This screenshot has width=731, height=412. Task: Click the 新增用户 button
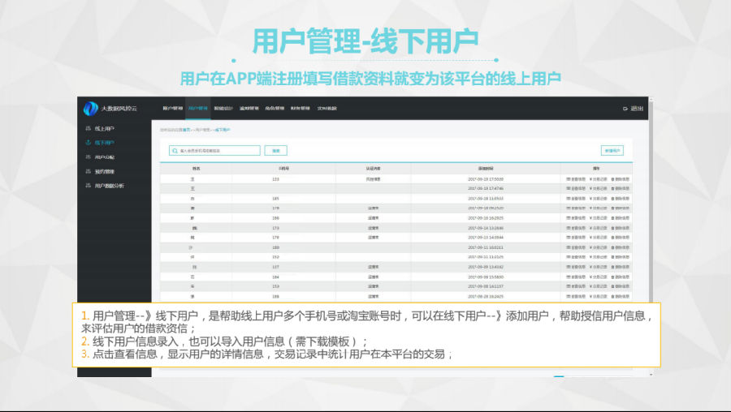pyautogui.click(x=612, y=151)
